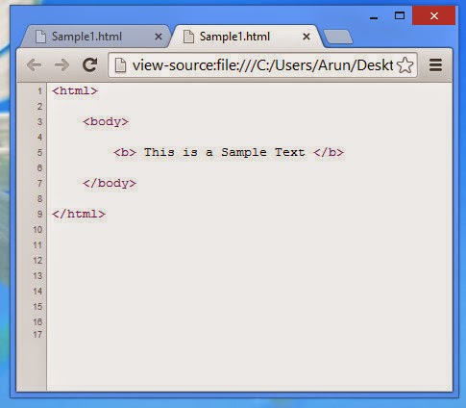Image resolution: width=466 pixels, height=408 pixels.
Task: Close the Chrome window
Action: 434,15
